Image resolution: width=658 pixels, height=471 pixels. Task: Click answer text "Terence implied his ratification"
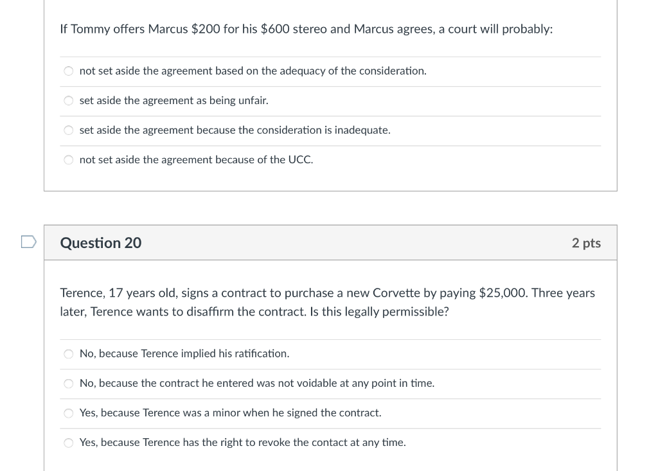184,354
